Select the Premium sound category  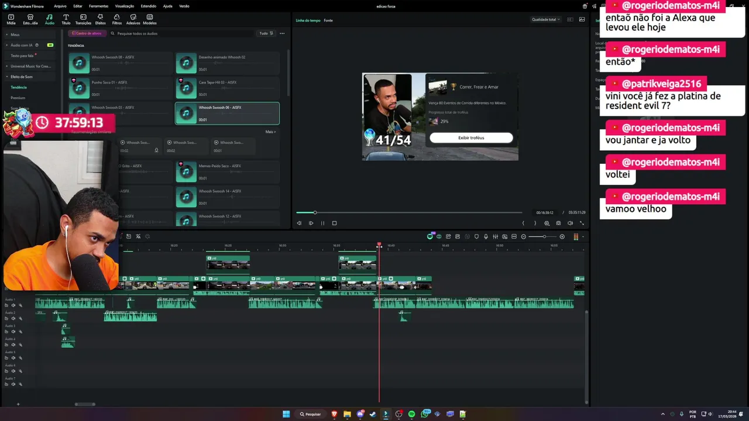pyautogui.click(x=18, y=98)
